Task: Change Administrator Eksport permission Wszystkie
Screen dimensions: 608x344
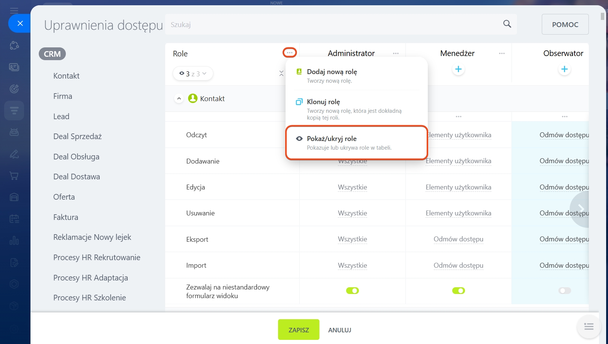Action: [353, 239]
